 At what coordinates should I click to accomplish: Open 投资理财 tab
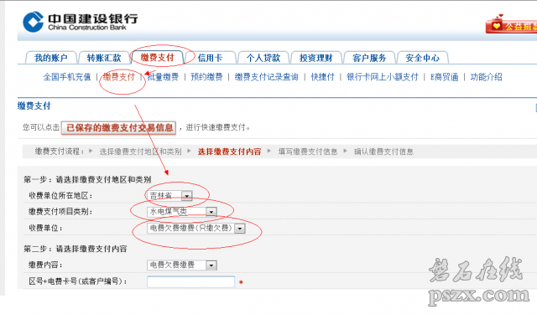315,58
